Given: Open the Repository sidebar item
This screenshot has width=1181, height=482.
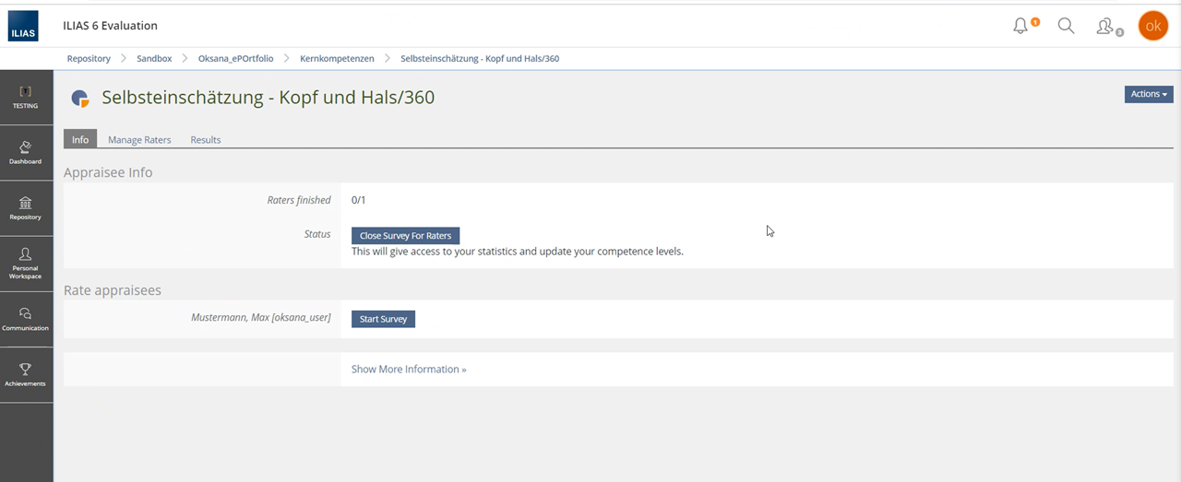Looking at the screenshot, I should [26, 208].
